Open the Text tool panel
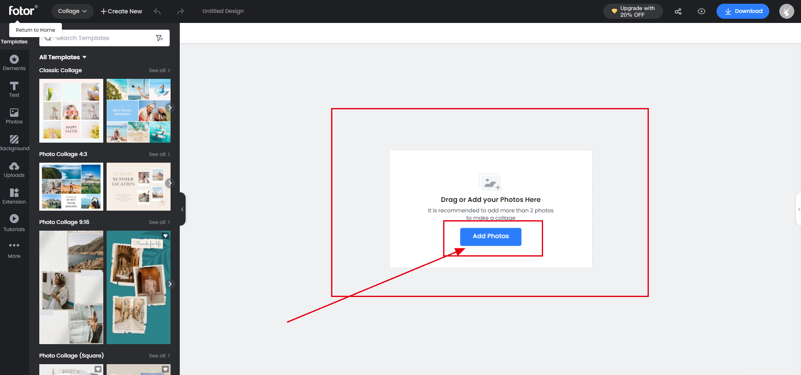The image size is (801, 375). tap(14, 90)
